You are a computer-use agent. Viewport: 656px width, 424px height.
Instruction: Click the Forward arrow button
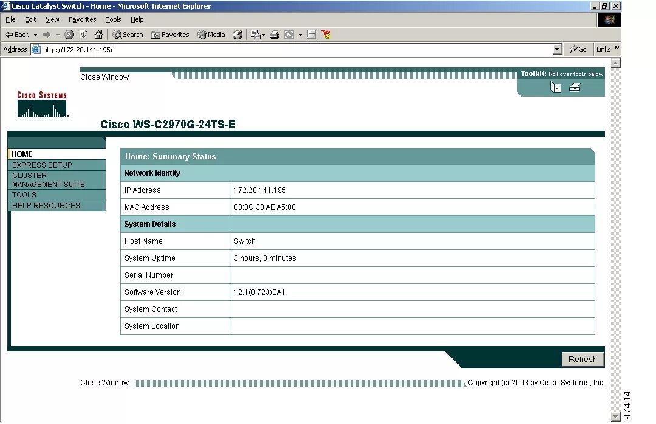coord(47,35)
